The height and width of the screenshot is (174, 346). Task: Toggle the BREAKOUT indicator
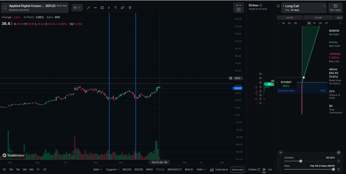point(175,169)
